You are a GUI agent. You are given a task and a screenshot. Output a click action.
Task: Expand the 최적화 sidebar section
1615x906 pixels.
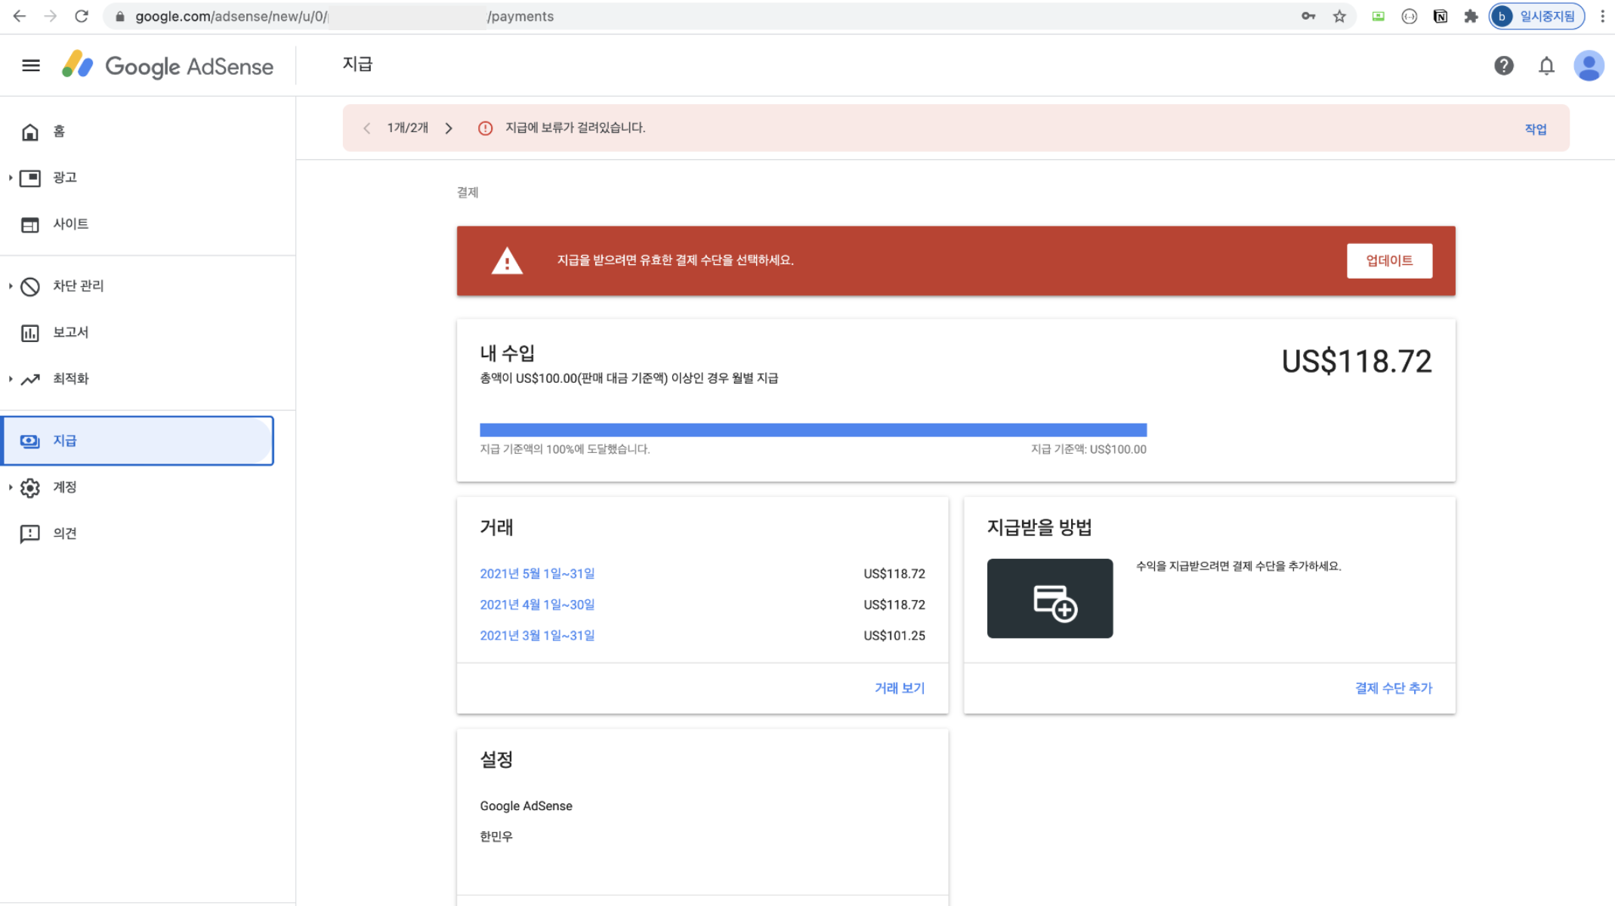(11, 379)
